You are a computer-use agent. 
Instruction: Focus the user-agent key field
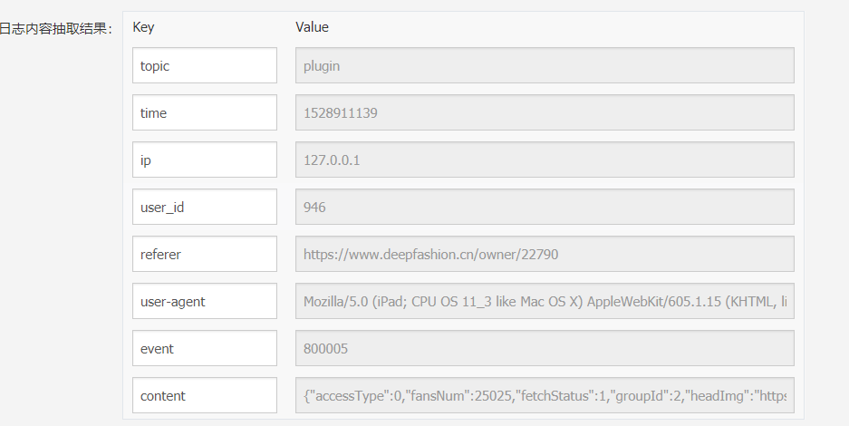204,301
